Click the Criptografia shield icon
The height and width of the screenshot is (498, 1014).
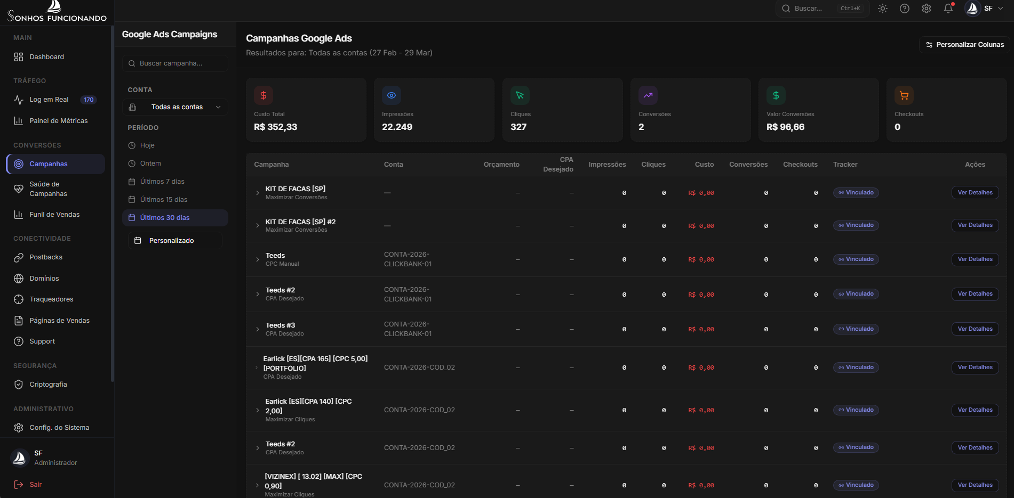pos(19,385)
